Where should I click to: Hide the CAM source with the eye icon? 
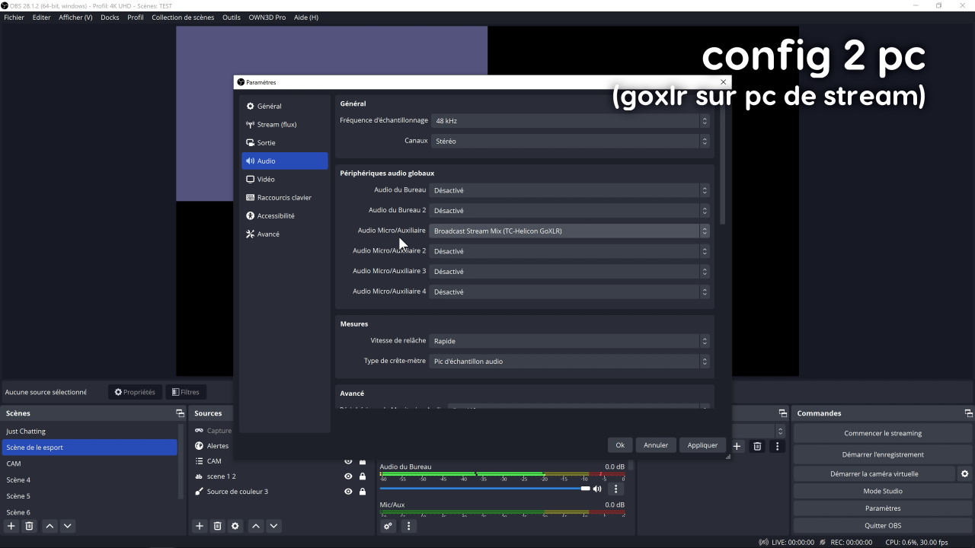point(348,460)
